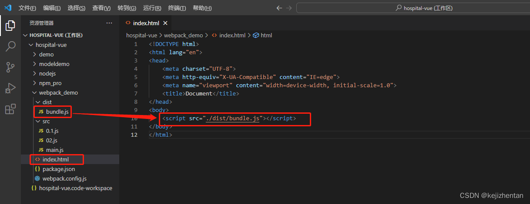Click line number 12 in the gutter
Viewport: 530px width, 204px height.
134,135
